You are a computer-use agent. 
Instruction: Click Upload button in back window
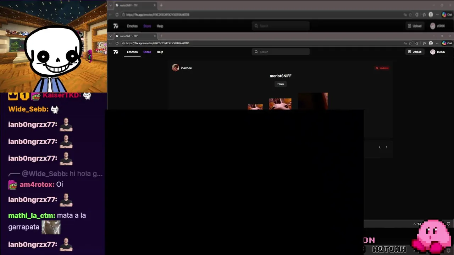coord(415,26)
